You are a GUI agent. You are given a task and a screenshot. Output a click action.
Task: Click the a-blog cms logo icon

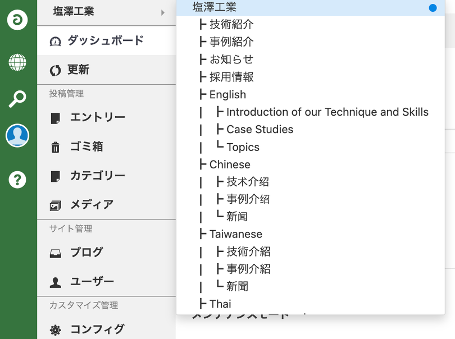point(17,20)
